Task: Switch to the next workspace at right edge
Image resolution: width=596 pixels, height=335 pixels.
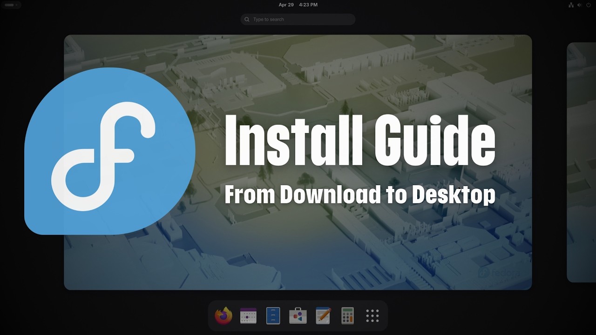Action: pos(581,162)
